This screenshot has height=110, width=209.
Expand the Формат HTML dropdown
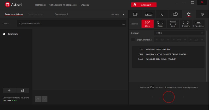click(x=179, y=33)
